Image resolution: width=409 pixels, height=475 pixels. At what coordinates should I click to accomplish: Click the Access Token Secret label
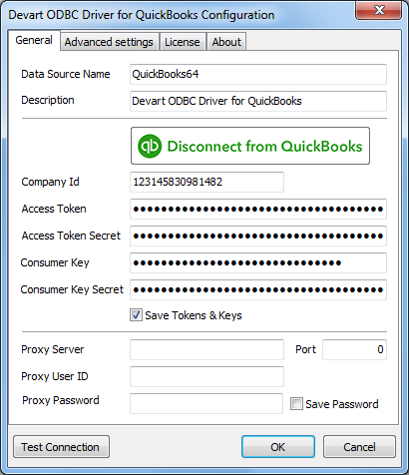pos(71,236)
